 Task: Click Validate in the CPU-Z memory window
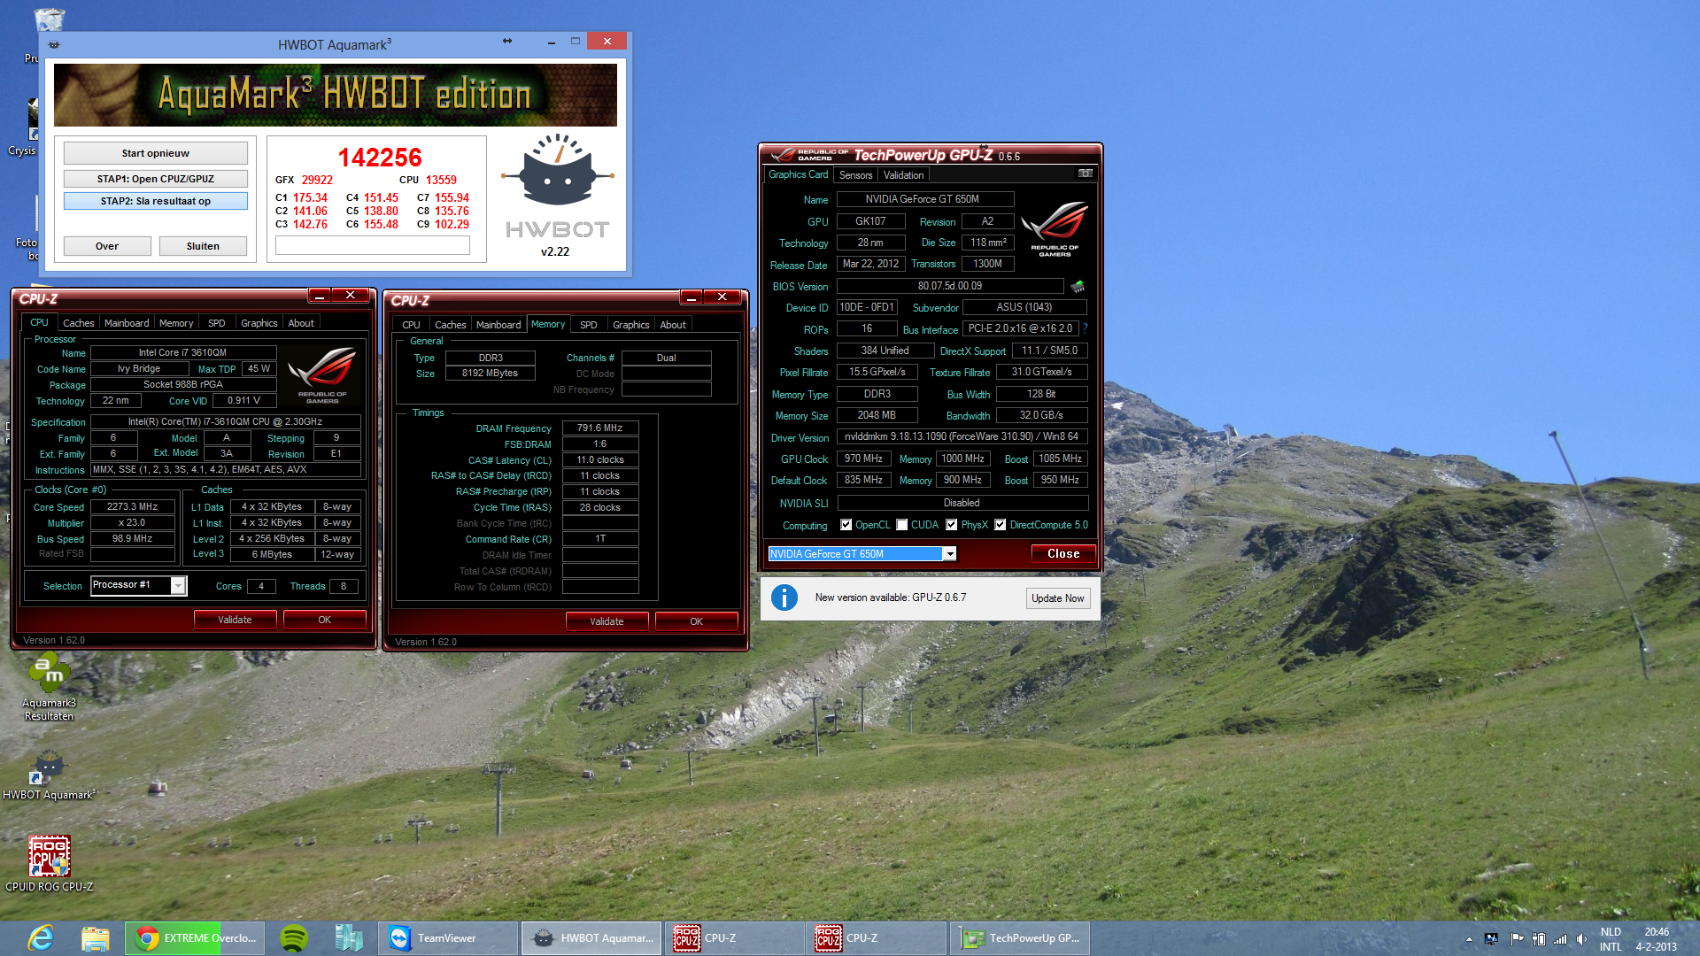click(607, 621)
